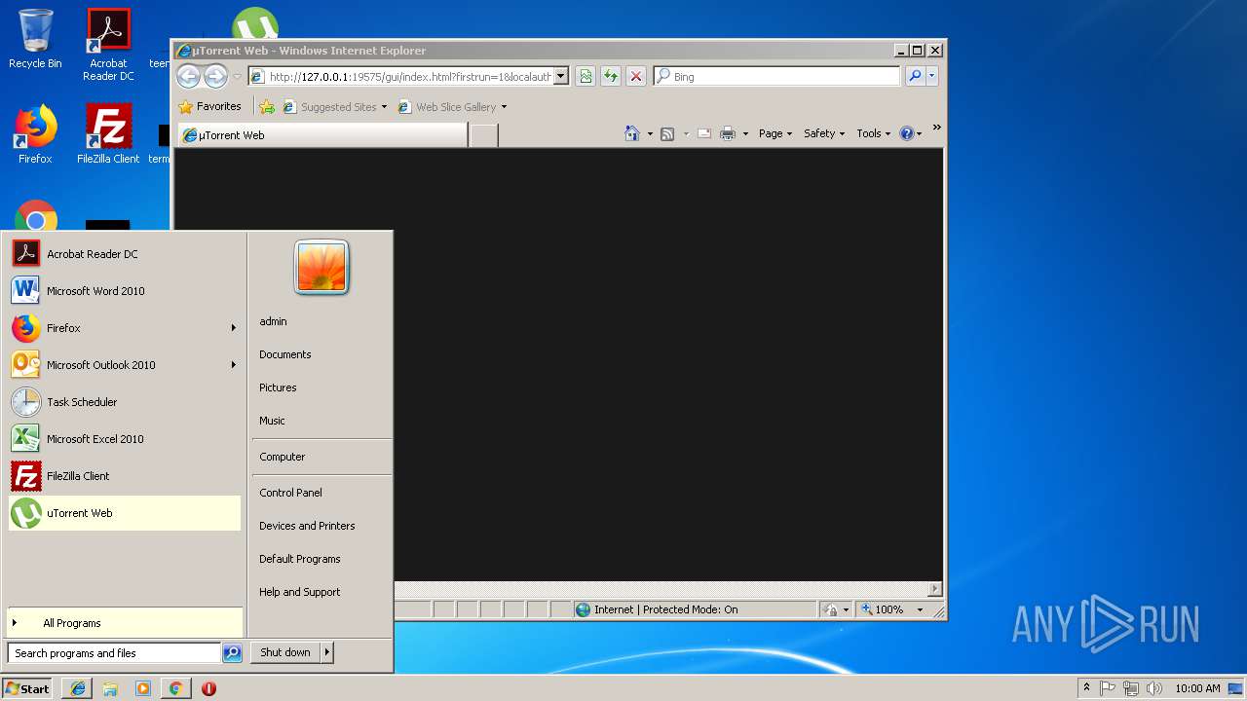The image size is (1247, 701).
Task: Open the Suggested Sites link
Action: [x=334, y=107]
